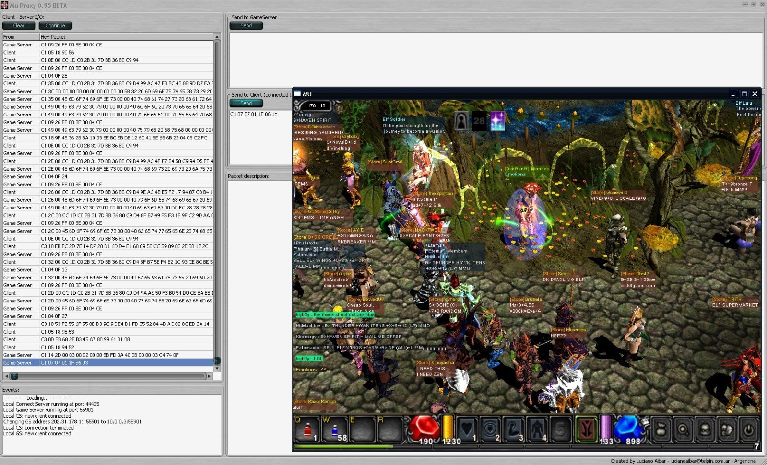Click the dark buff icon showing 28

click(479, 121)
